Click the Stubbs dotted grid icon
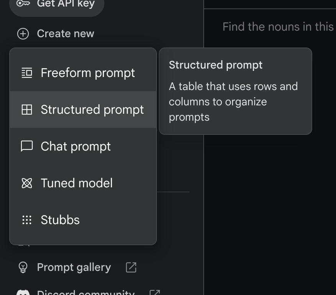336x295 pixels. coord(26,220)
